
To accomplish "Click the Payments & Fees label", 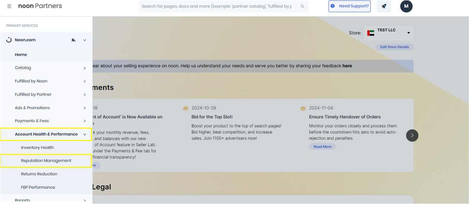I will (x=32, y=121).
